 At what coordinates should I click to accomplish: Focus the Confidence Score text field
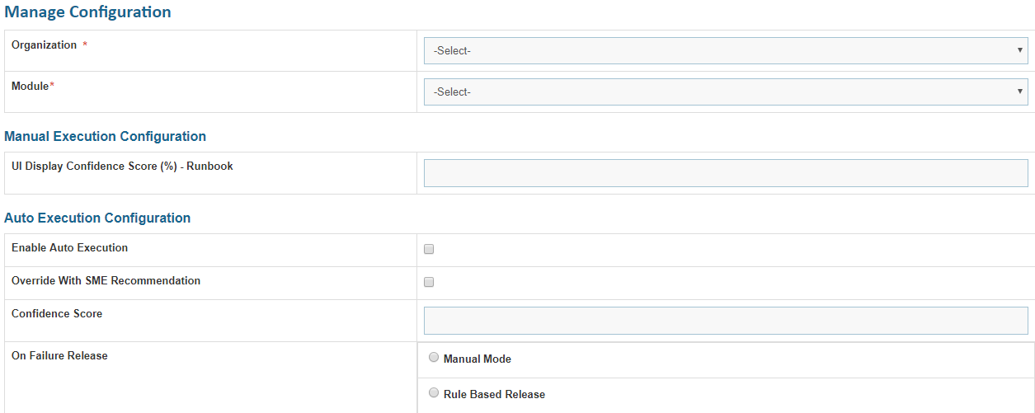coord(726,321)
